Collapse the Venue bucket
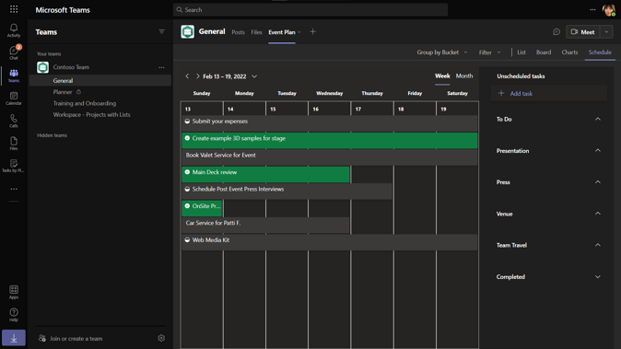The height and width of the screenshot is (349, 621). (598, 214)
